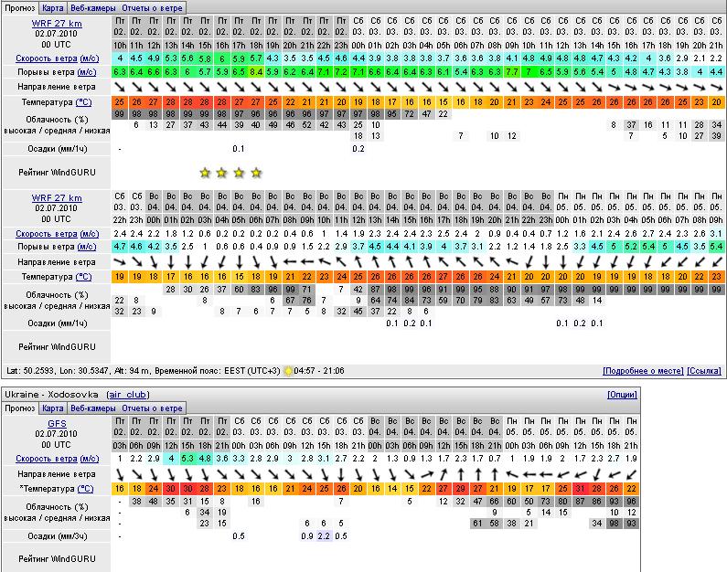Viewport: 727px width, 572px height.
Task: Open the Подробнее о месте link
Action: click(643, 371)
